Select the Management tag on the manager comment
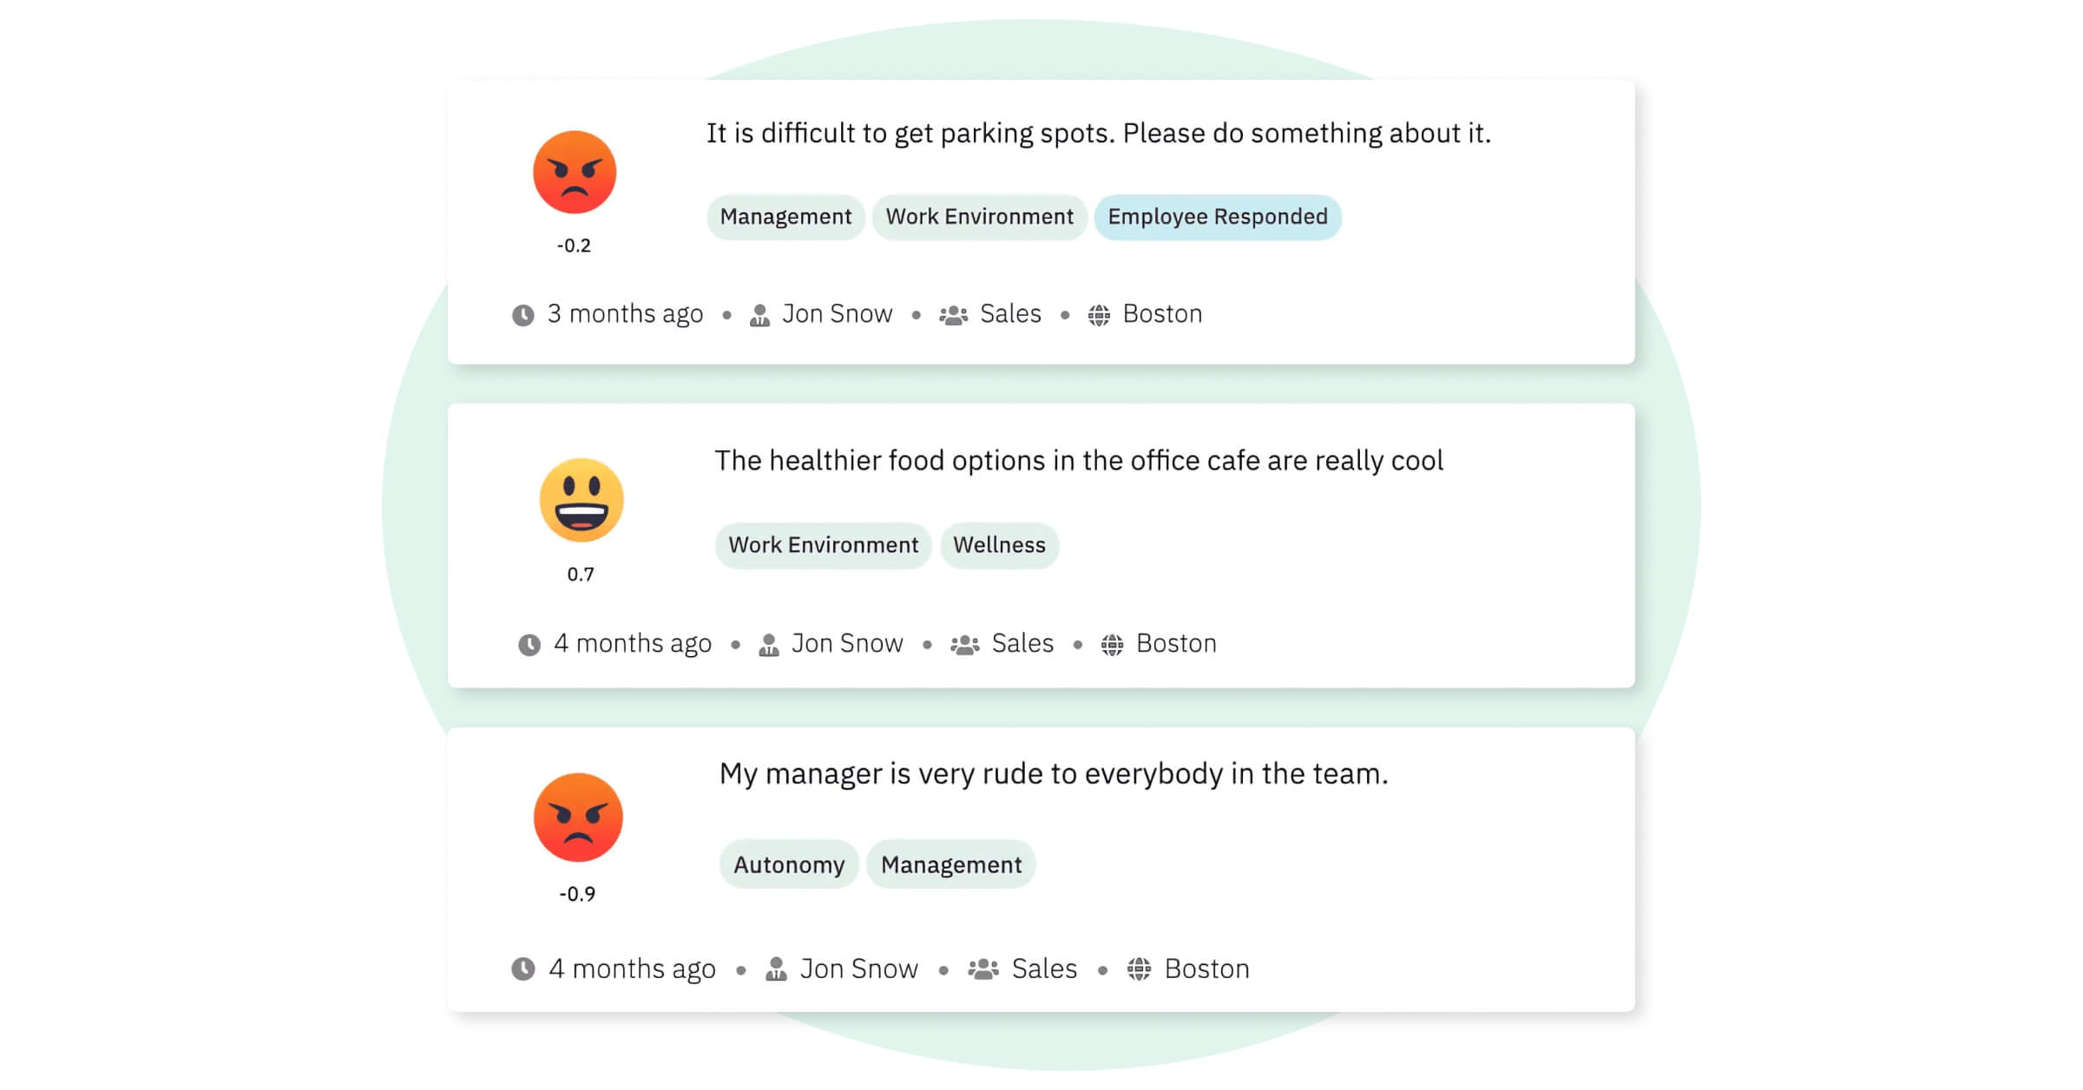The height and width of the screenshot is (1090, 2083). point(951,864)
